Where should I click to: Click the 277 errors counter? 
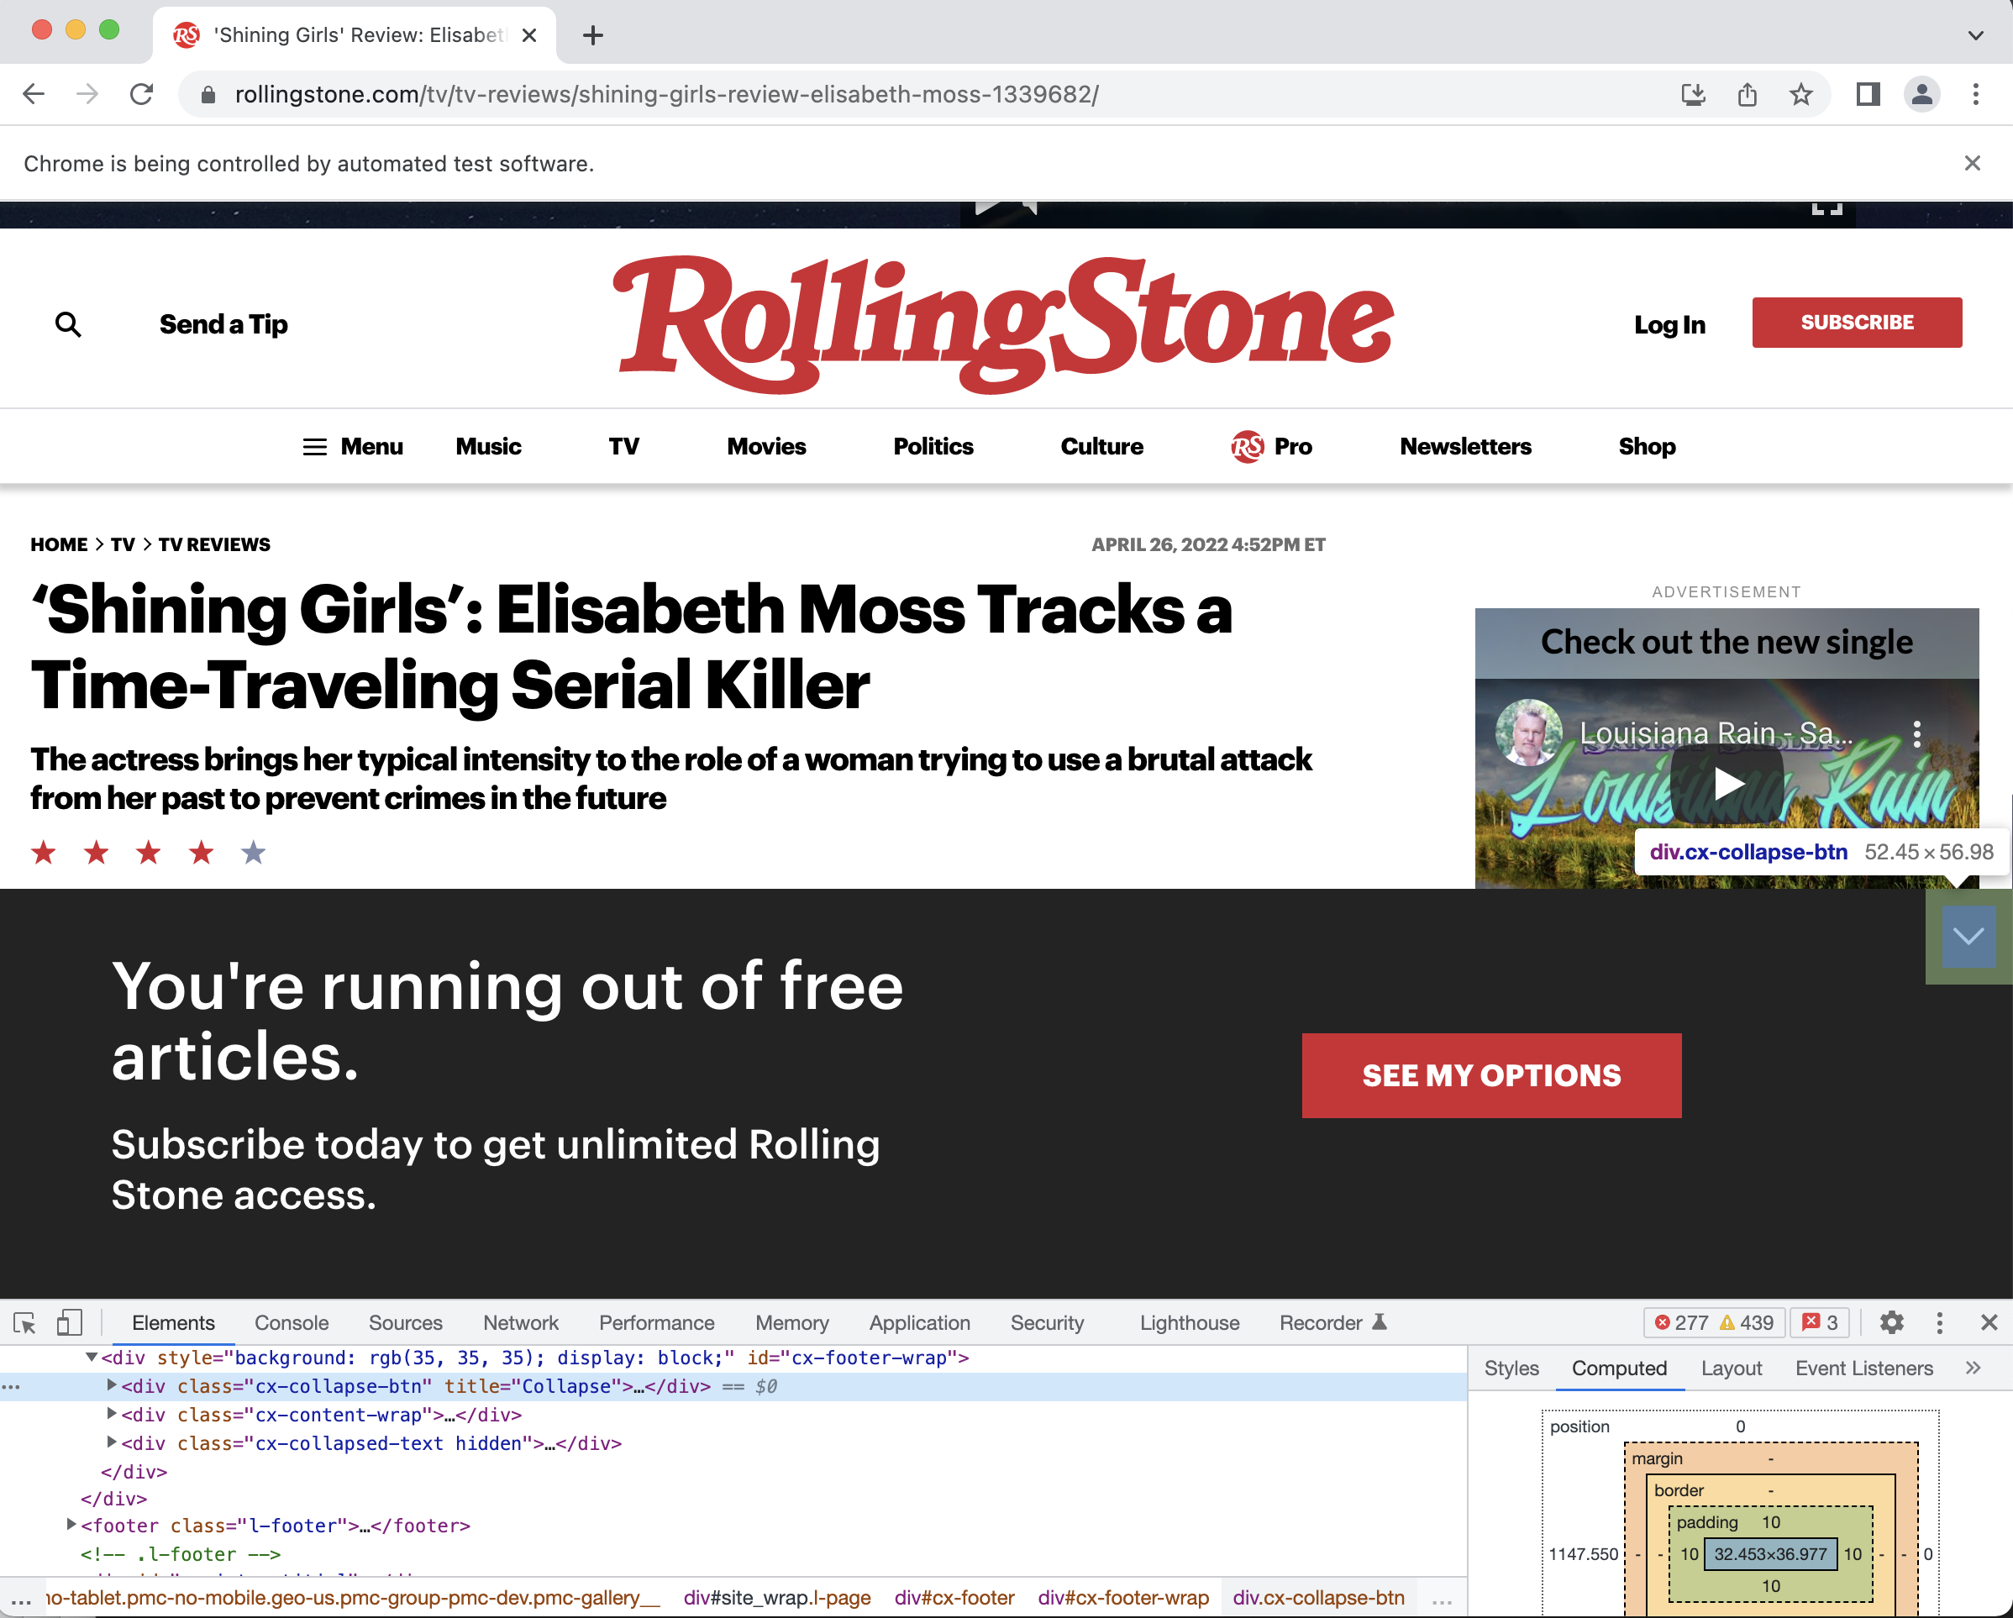click(1683, 1322)
